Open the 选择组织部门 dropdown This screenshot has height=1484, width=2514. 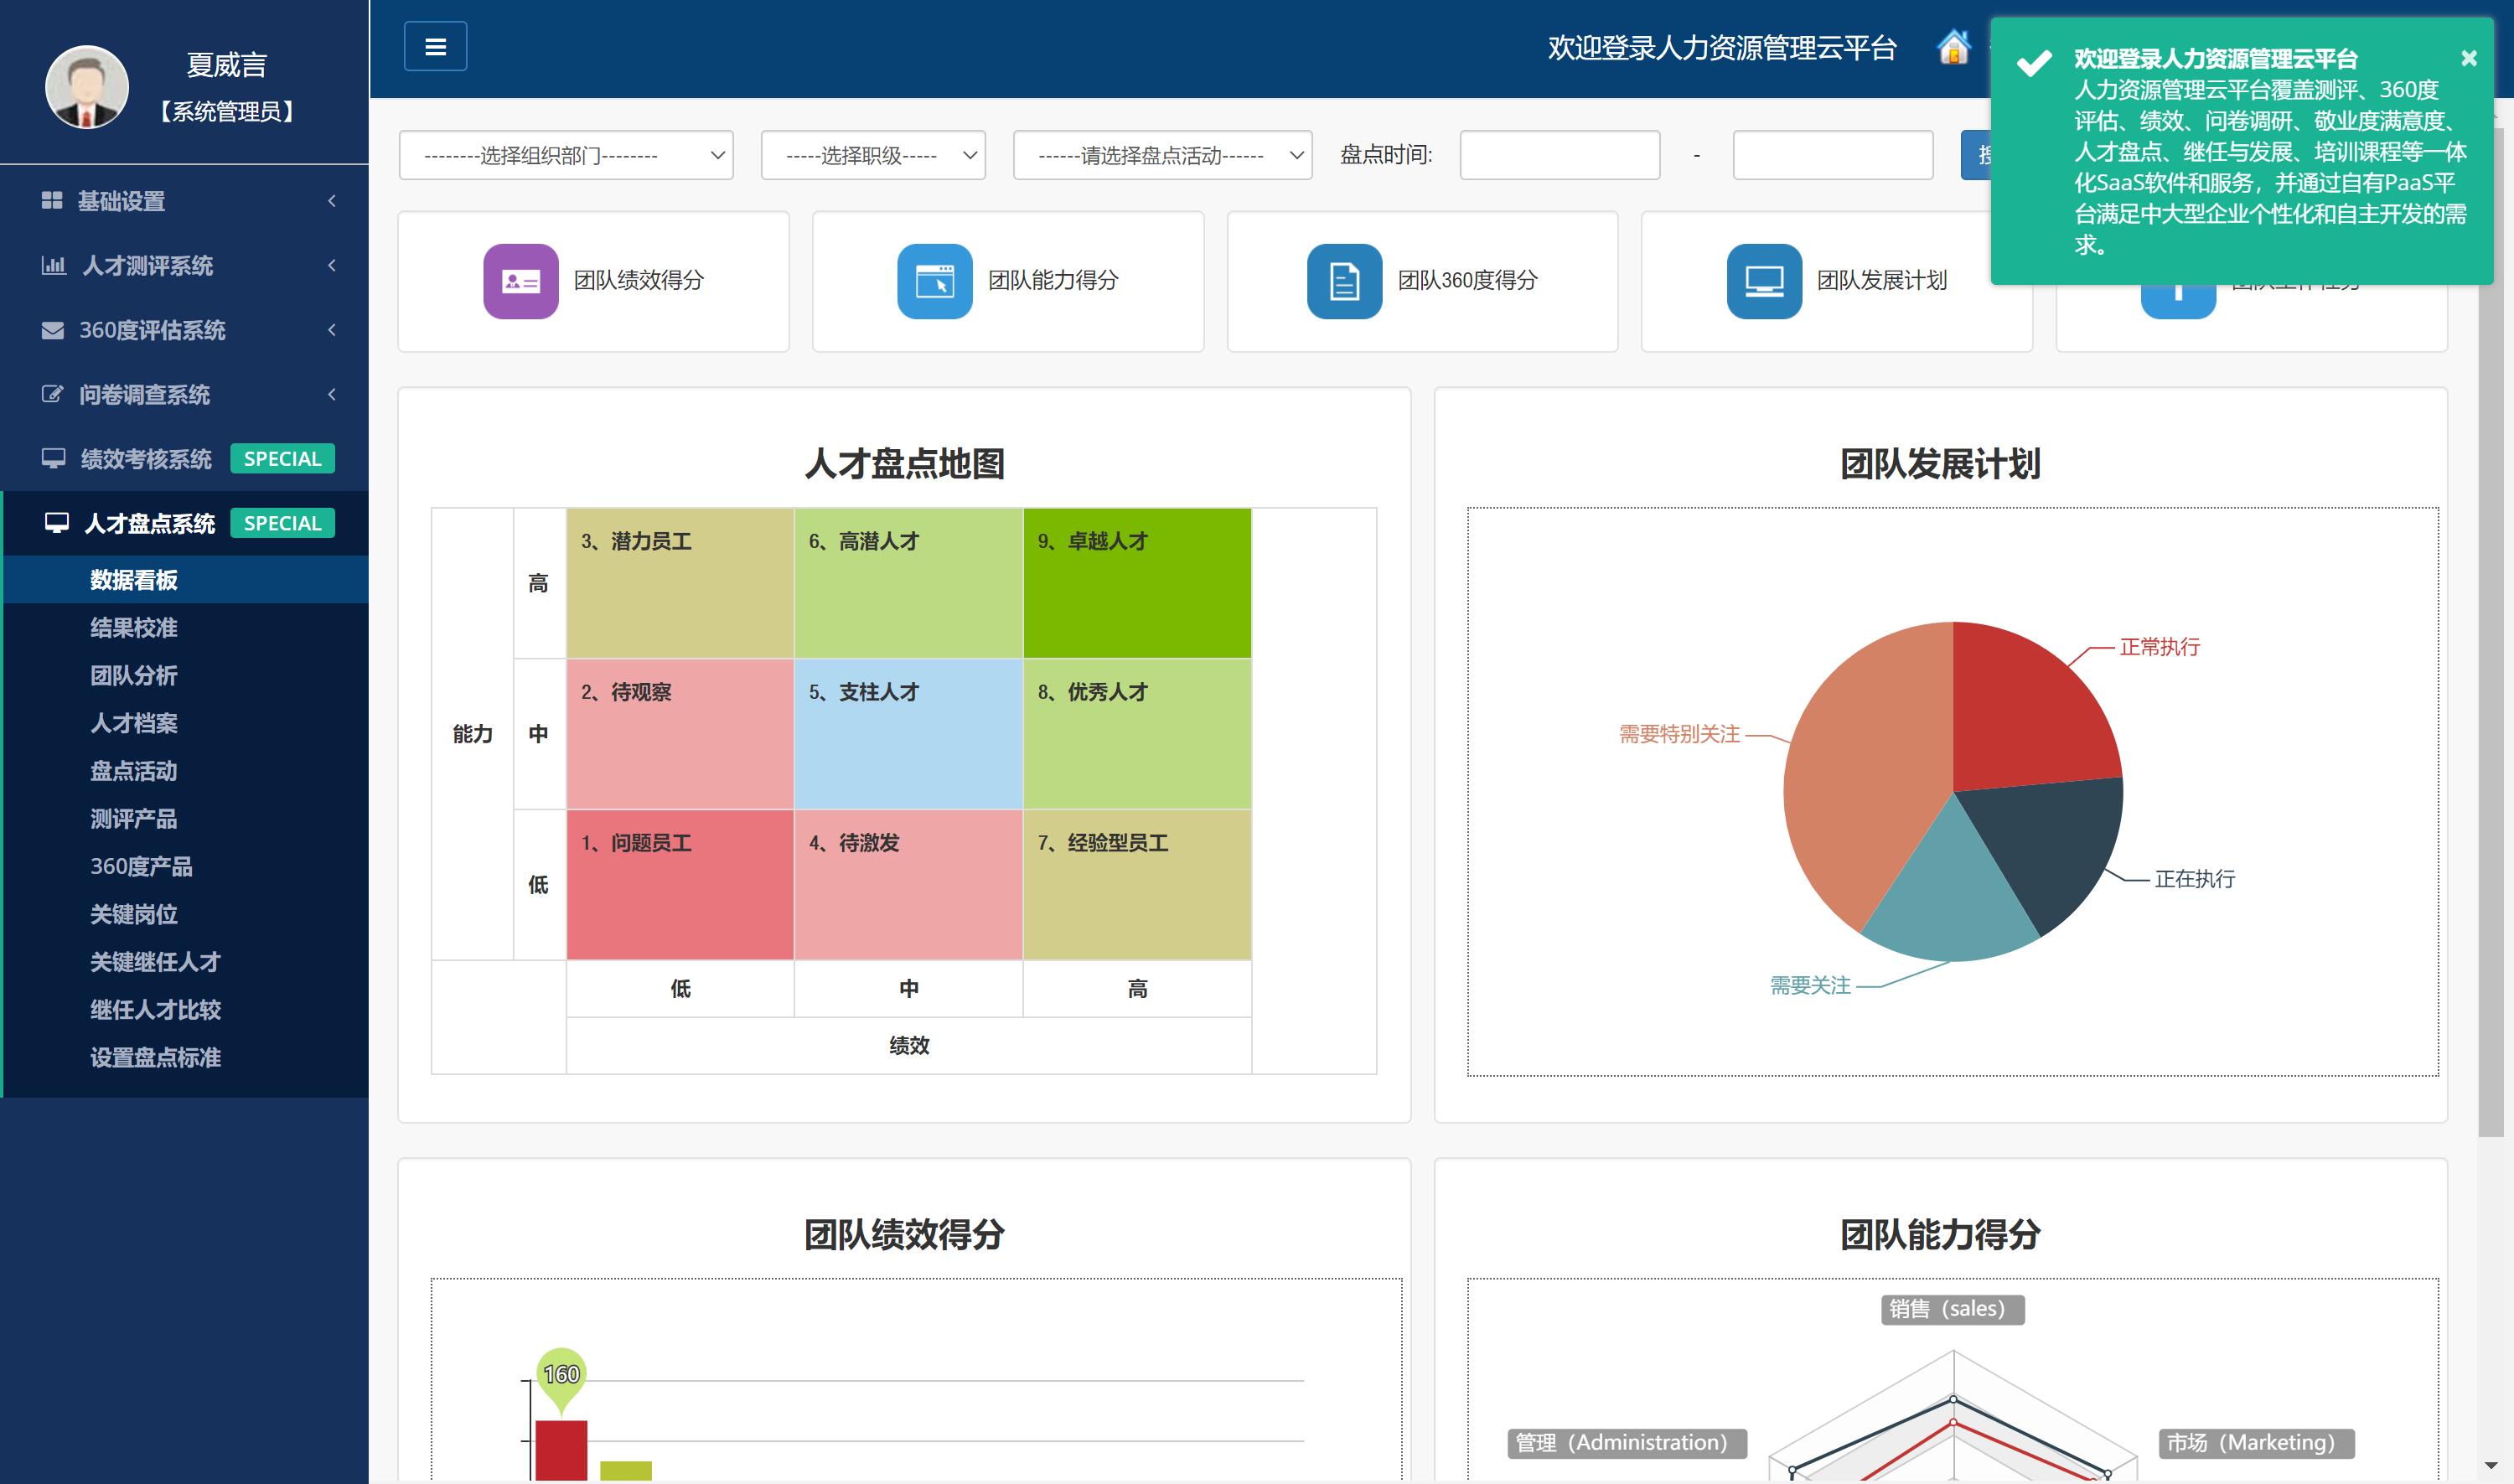tap(565, 155)
